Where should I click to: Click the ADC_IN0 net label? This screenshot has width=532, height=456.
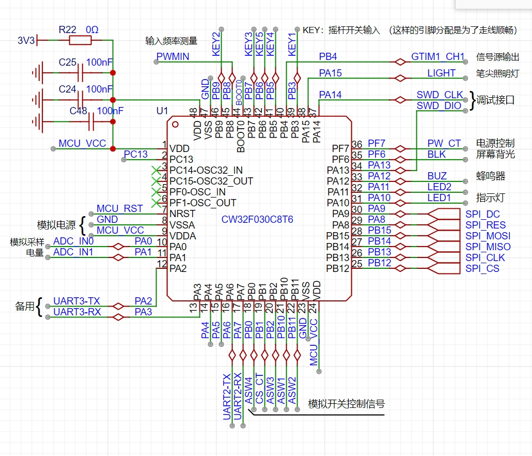(x=73, y=241)
